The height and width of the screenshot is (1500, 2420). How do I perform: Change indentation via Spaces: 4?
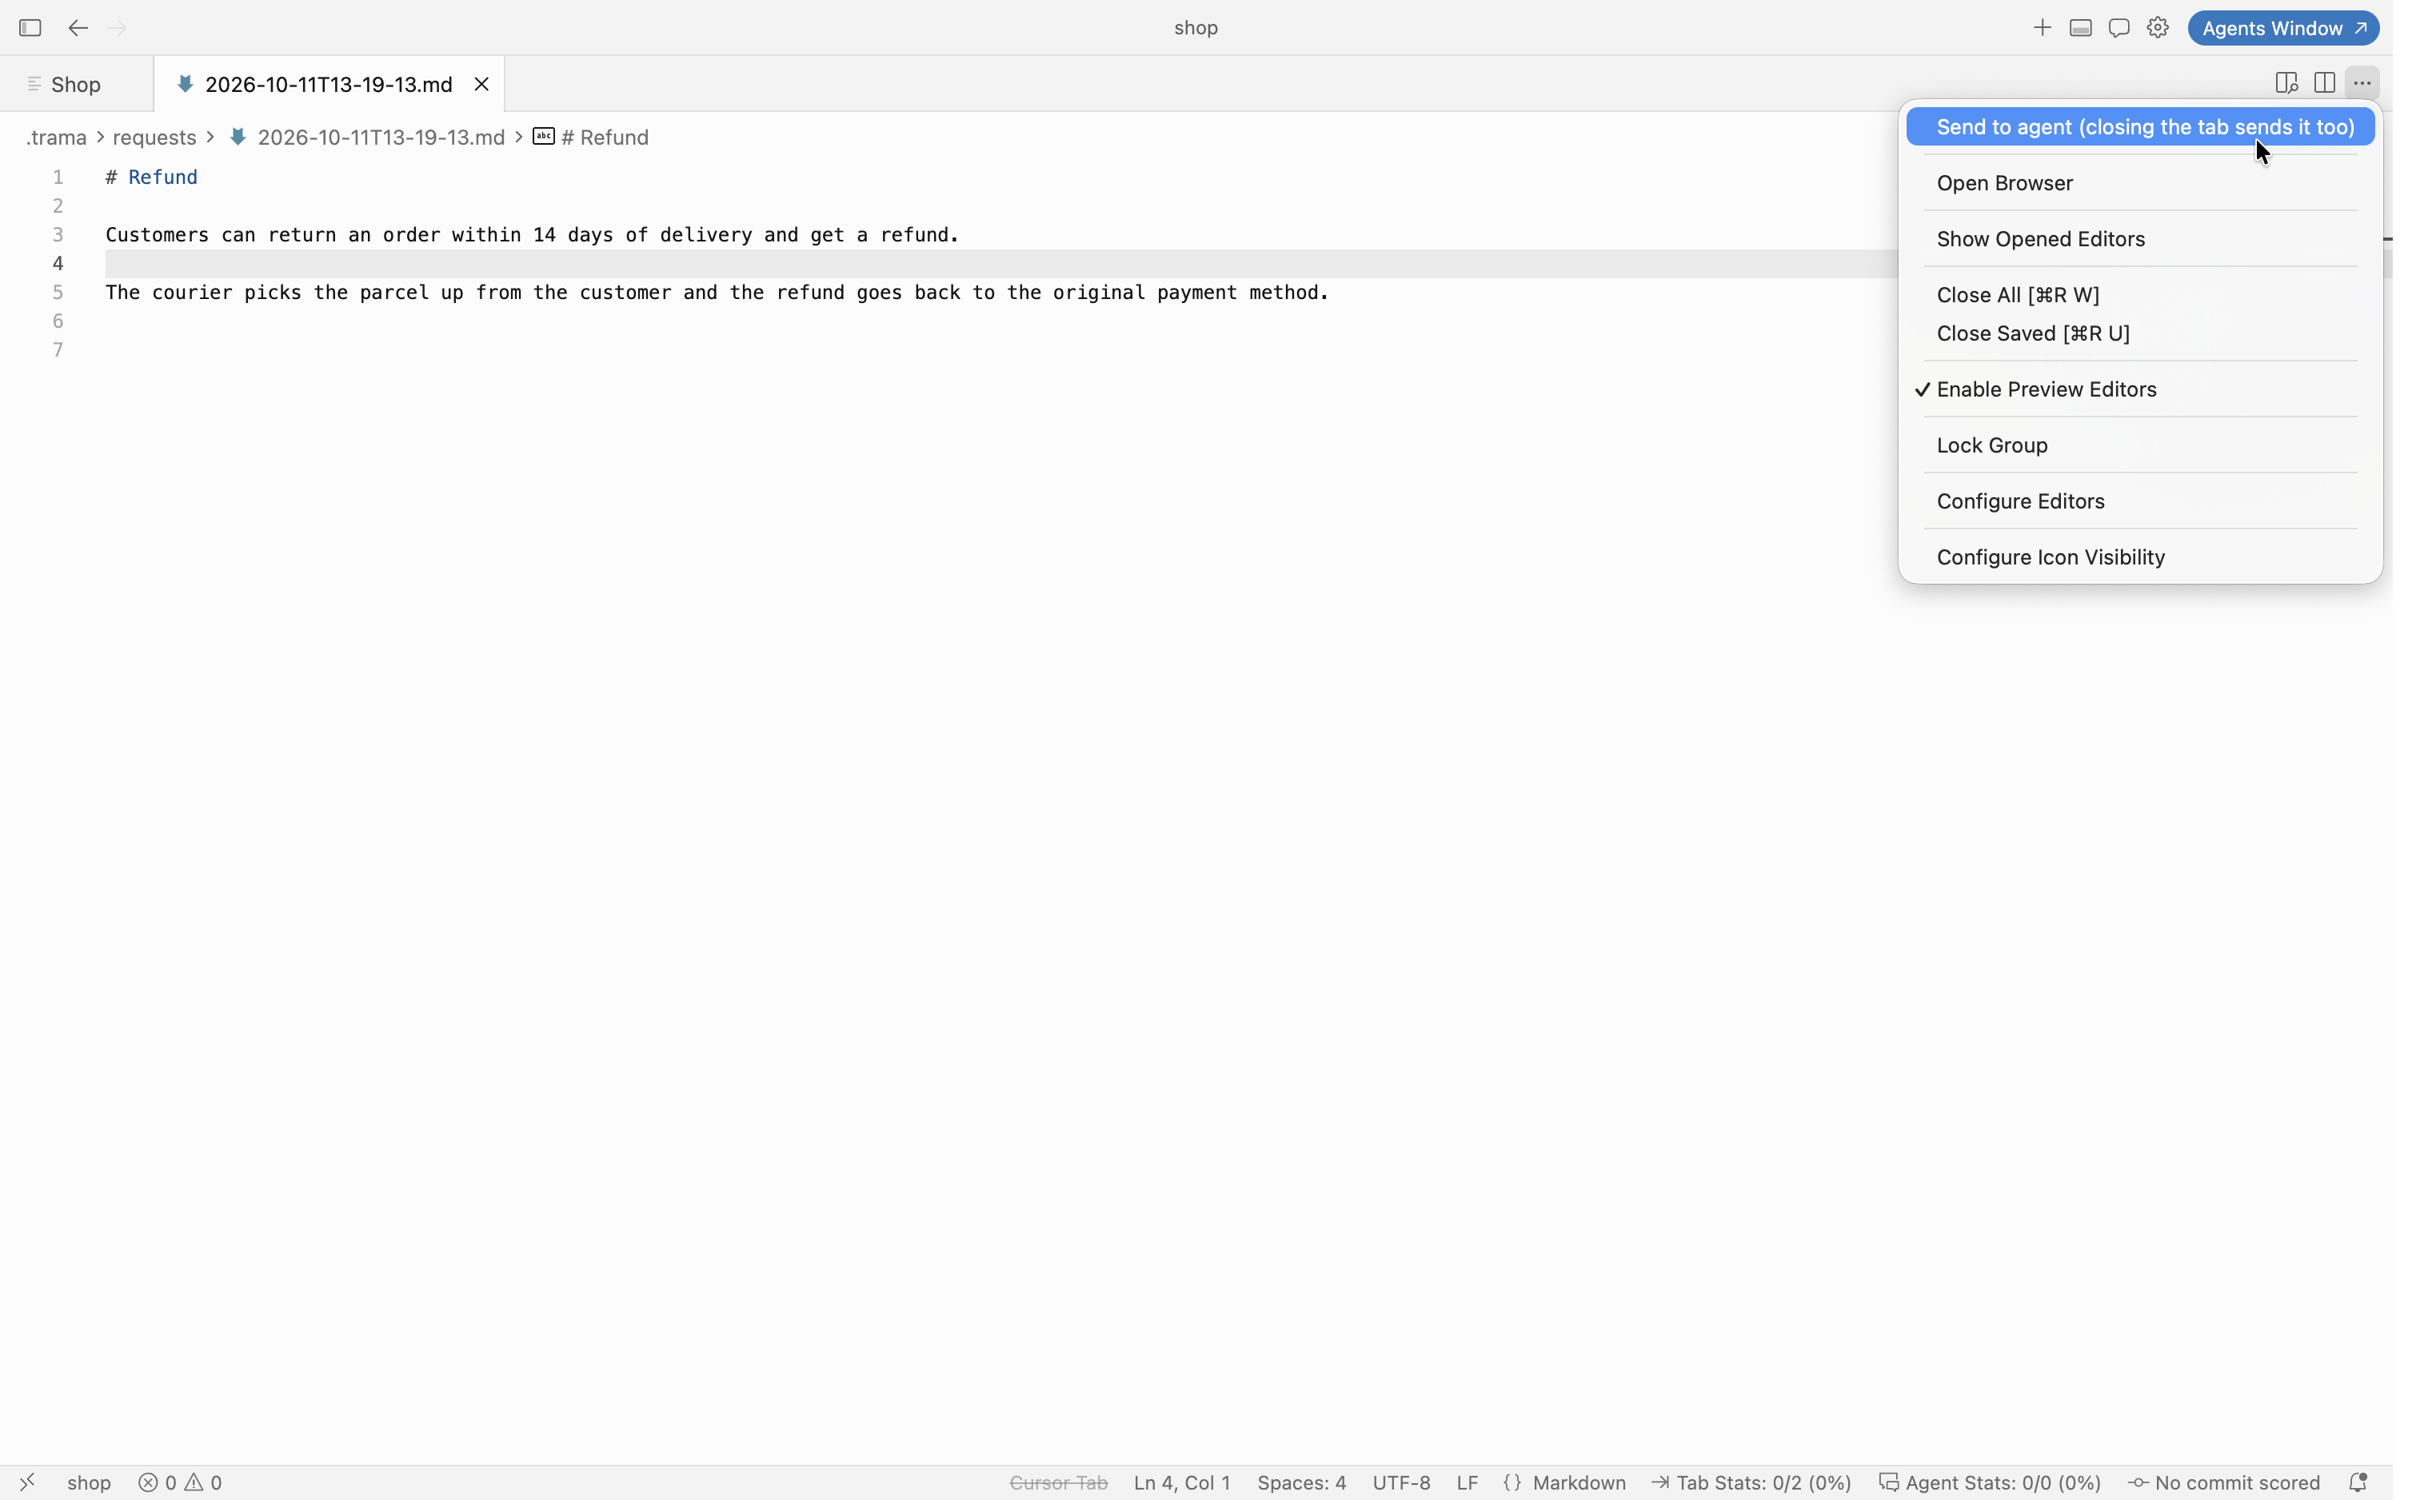(x=1301, y=1482)
